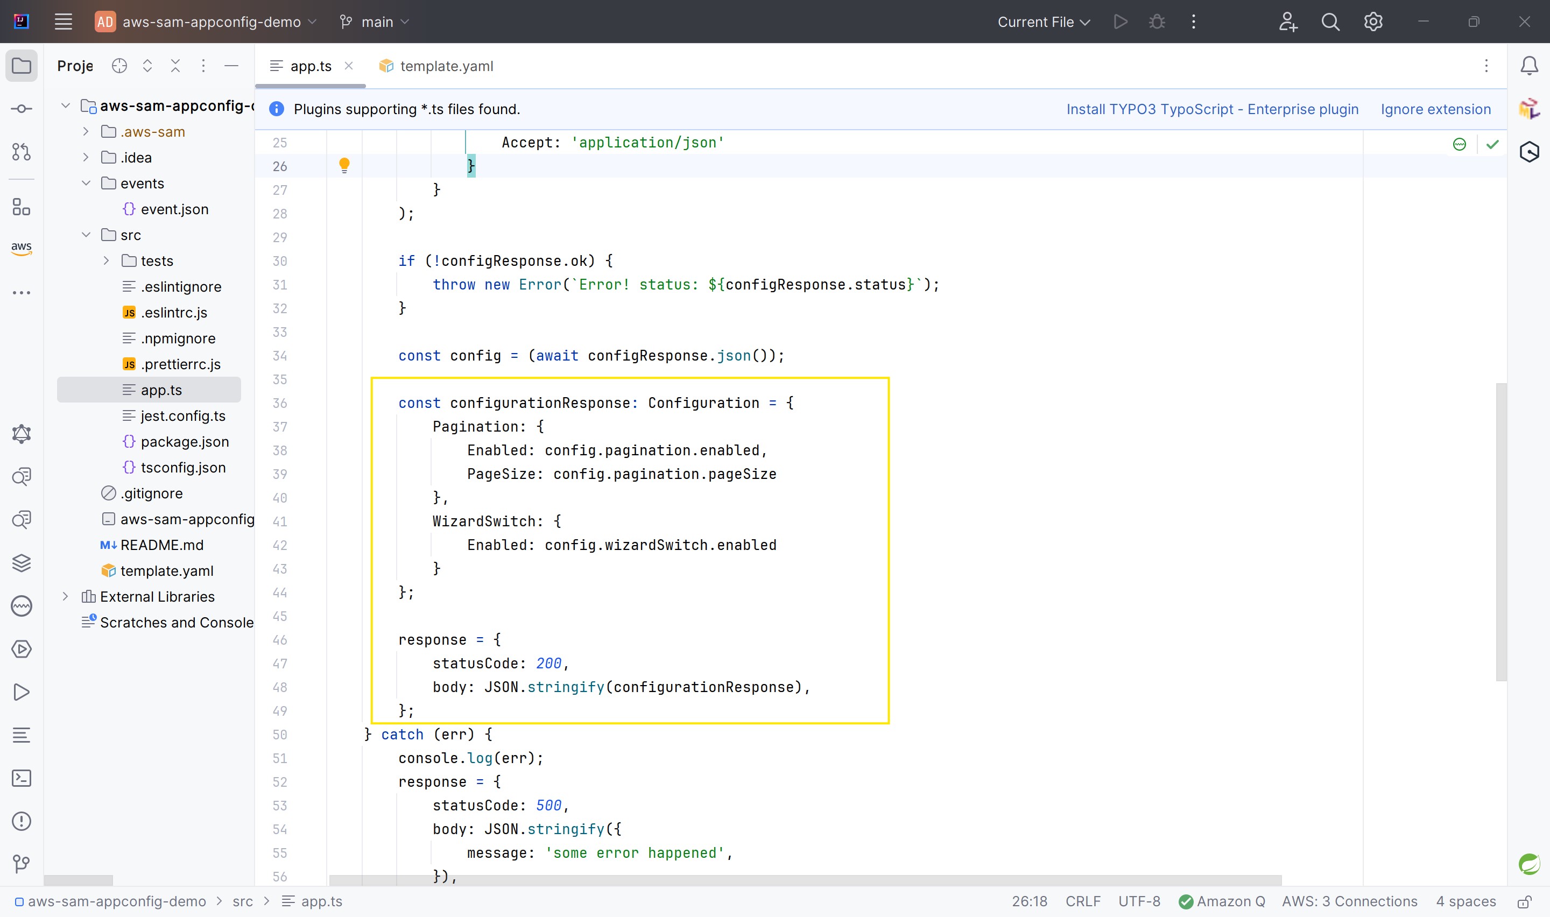Install TYPO3 TypoScript Enterprise plugin link
The image size is (1550, 917).
1212,109
